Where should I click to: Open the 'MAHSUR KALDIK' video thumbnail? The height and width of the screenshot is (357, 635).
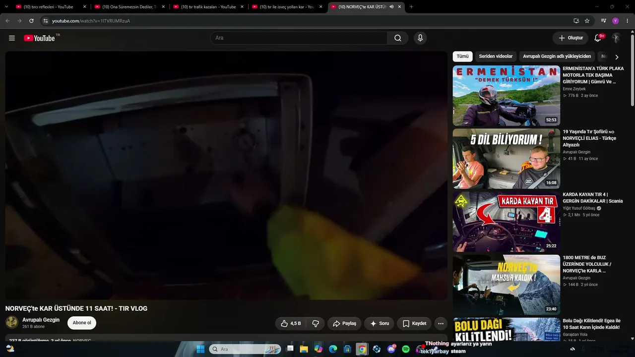point(506,285)
